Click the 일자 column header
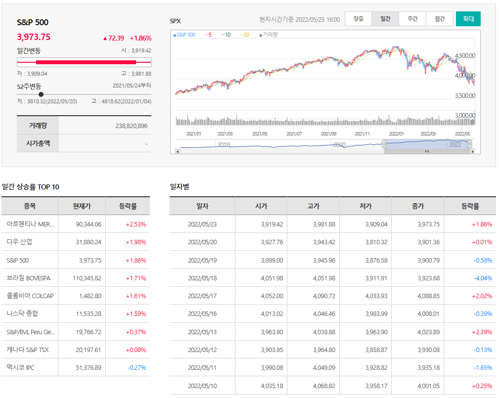Image resolution: width=499 pixels, height=398 pixels. tap(202, 206)
